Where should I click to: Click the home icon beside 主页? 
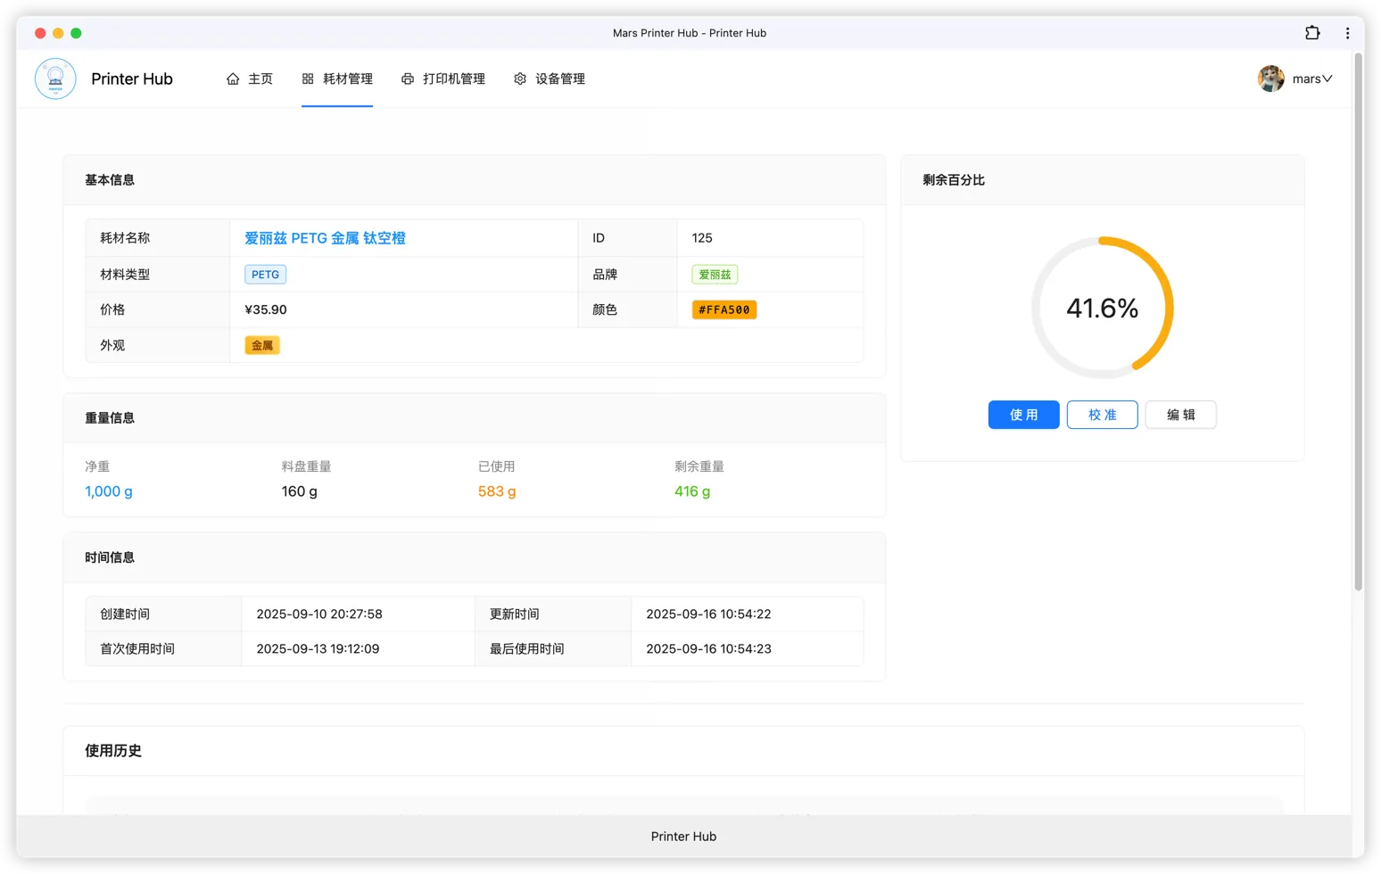tap(233, 79)
